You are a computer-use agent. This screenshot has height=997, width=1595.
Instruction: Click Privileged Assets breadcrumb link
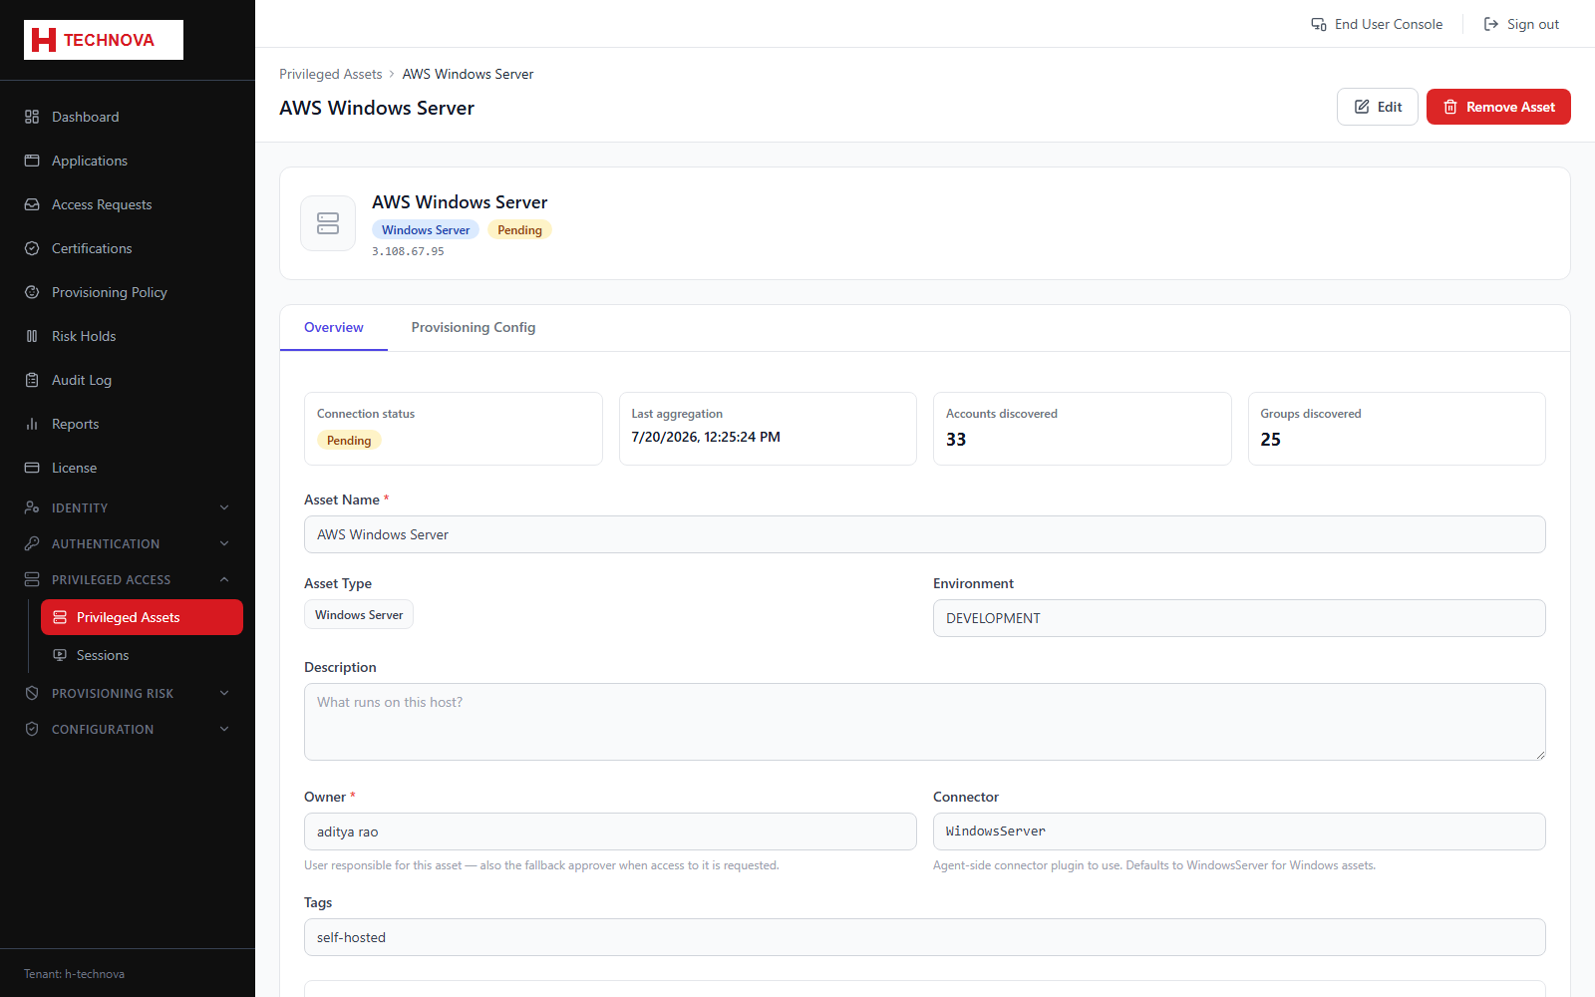331,74
